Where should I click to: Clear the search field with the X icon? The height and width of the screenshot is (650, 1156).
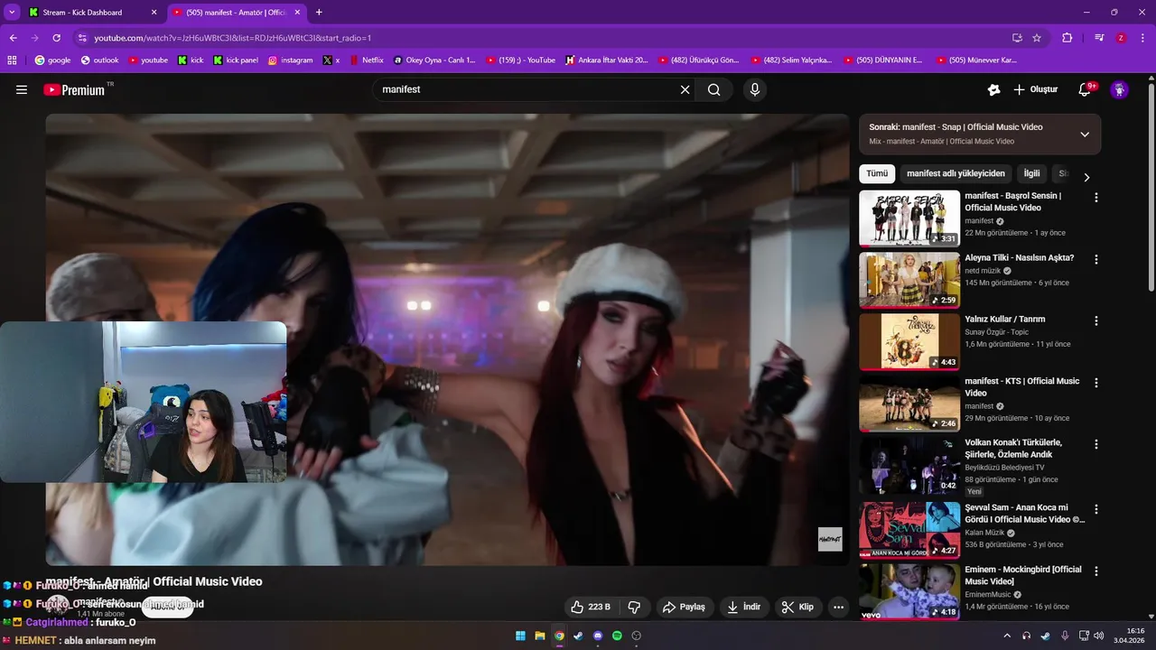tap(685, 89)
